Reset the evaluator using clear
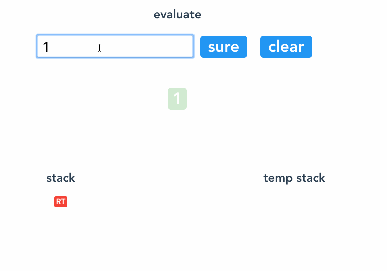Viewport: 387px width, 271px height. tap(286, 47)
